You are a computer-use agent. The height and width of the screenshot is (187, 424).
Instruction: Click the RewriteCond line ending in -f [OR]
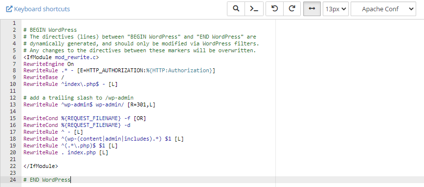click(x=85, y=119)
